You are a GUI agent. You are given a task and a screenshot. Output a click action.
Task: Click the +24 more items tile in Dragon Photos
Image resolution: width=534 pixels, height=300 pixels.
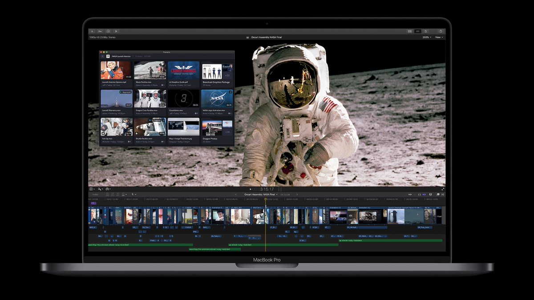[227, 132]
